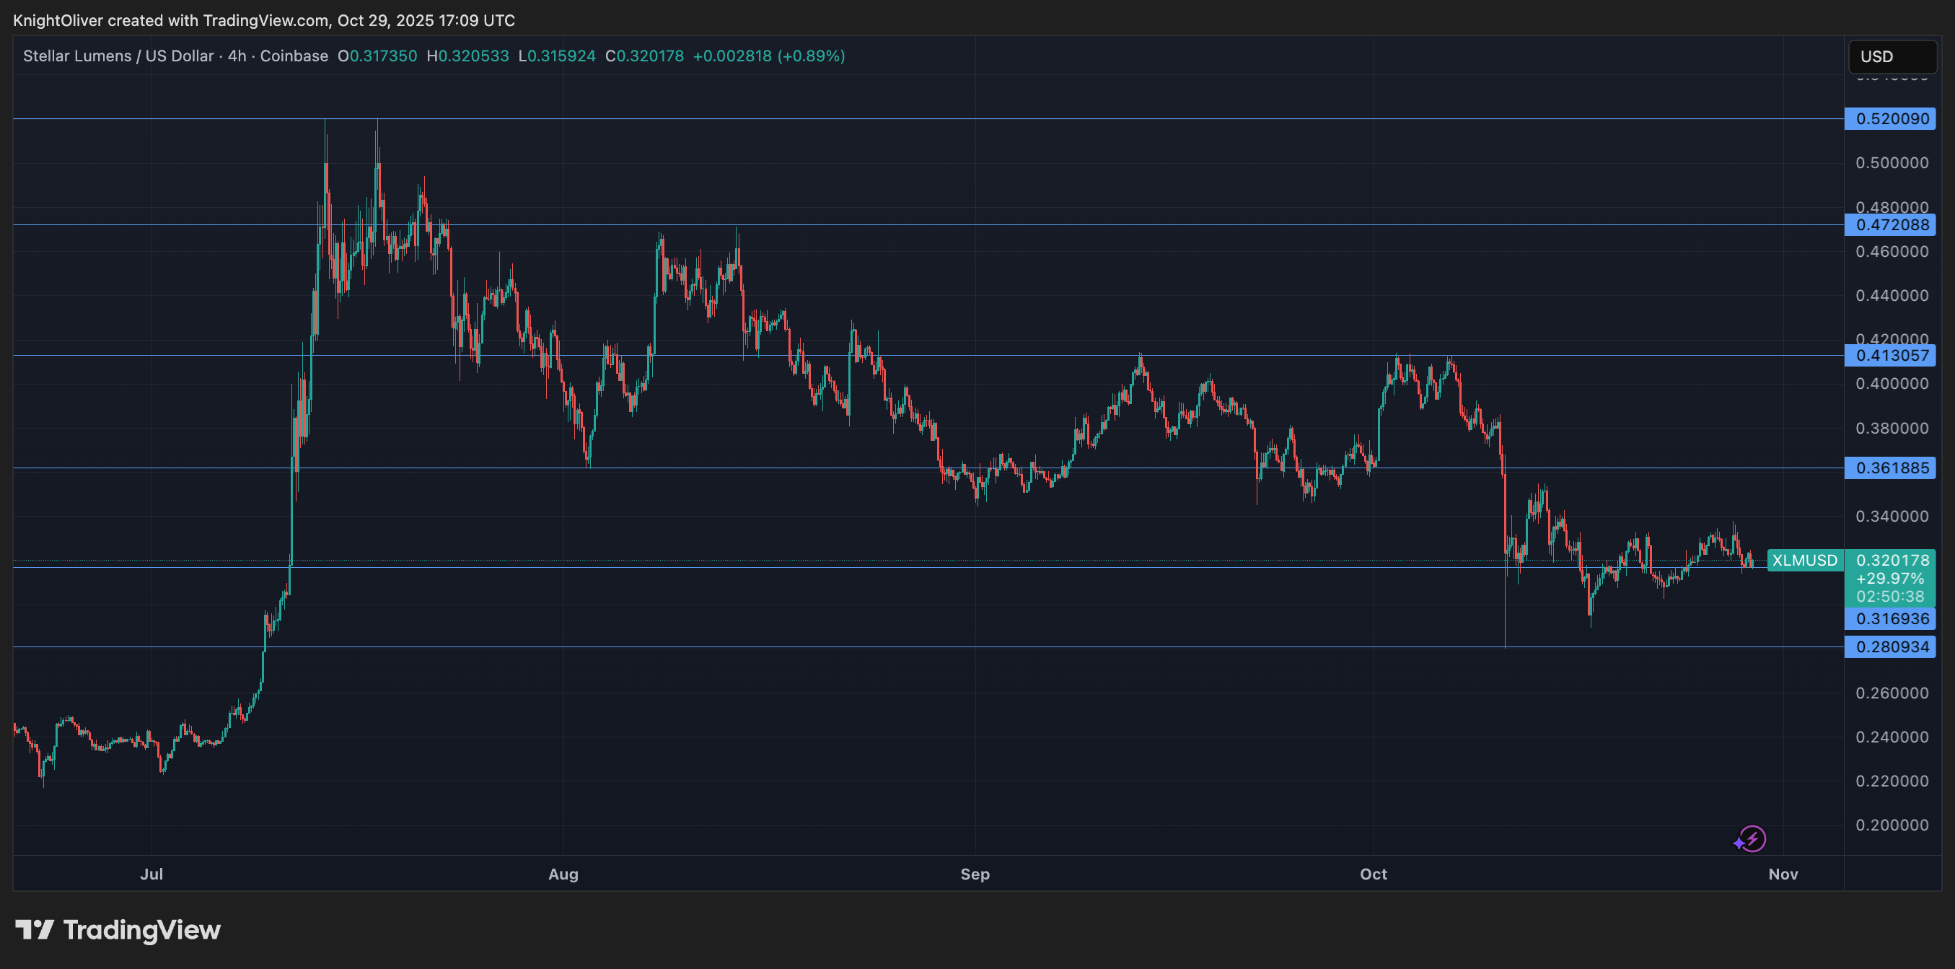Click the 4h interval in the legend
Image resolution: width=1955 pixels, height=969 pixels.
pos(237,56)
